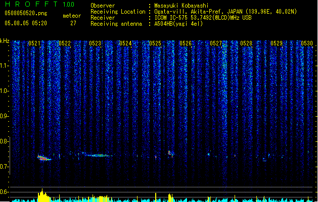Click the 0521 time marker

point(34,43)
